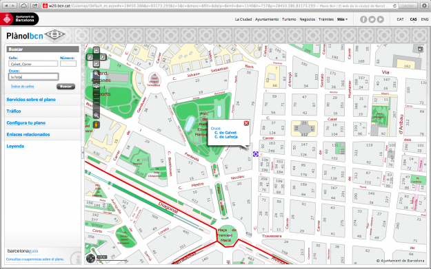The image size is (431, 269).
Task: Click the zoom level slider handle
Action: (x=97, y=86)
